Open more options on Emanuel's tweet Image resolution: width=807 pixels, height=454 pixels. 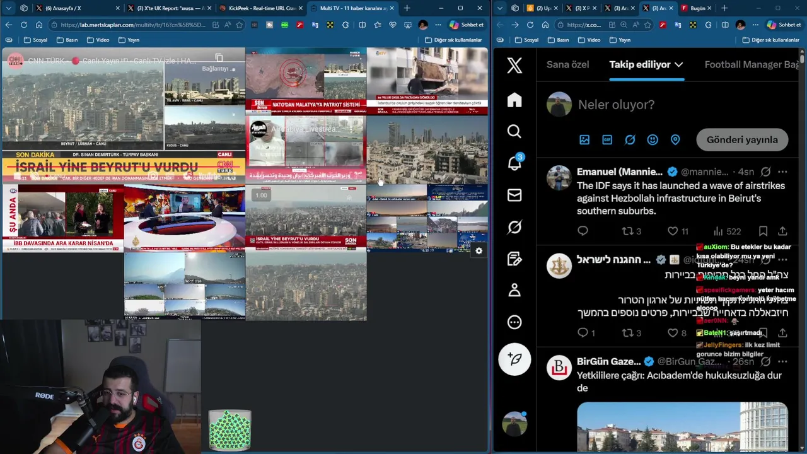(782, 172)
